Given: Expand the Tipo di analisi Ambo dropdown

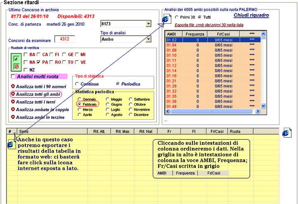Looking at the screenshot, I should point(148,39).
